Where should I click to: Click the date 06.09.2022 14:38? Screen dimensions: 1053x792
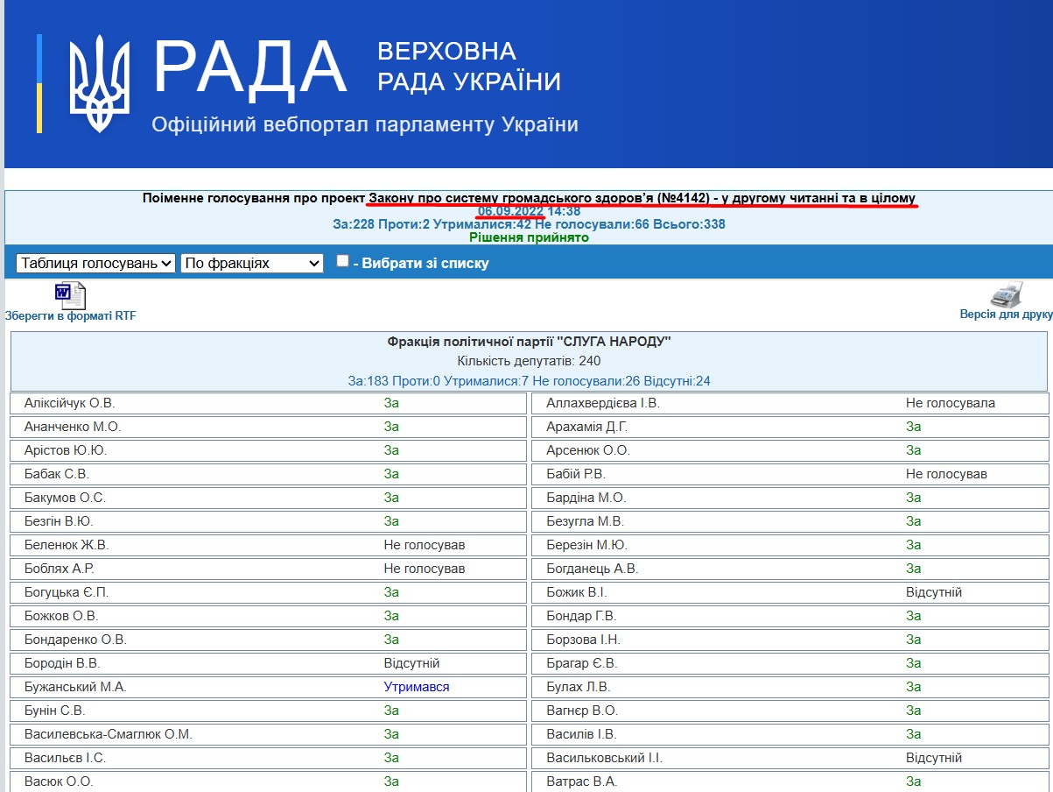point(530,211)
